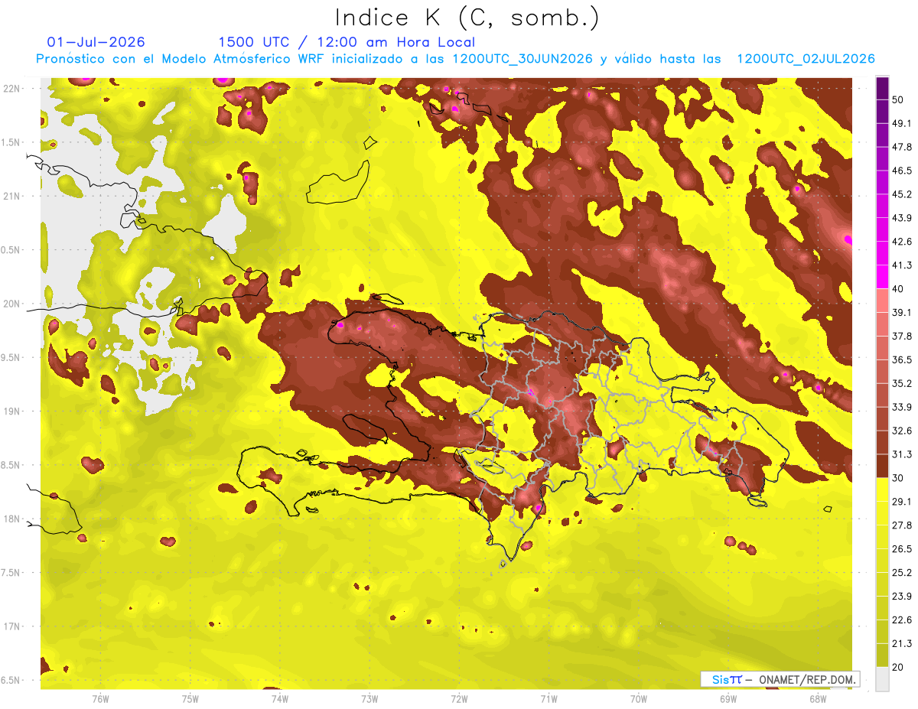The image size is (918, 709).
Task: Click the "18N" latitude axis label
Action: pyautogui.click(x=12, y=519)
